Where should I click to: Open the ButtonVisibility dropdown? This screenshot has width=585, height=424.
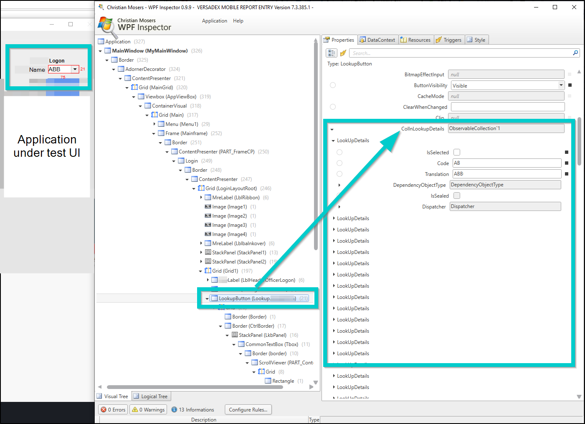click(x=561, y=85)
